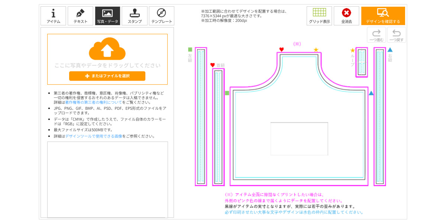This screenshot has height=223, width=446.
Task: Click またはファイルを選択 button
Action: click(x=107, y=76)
